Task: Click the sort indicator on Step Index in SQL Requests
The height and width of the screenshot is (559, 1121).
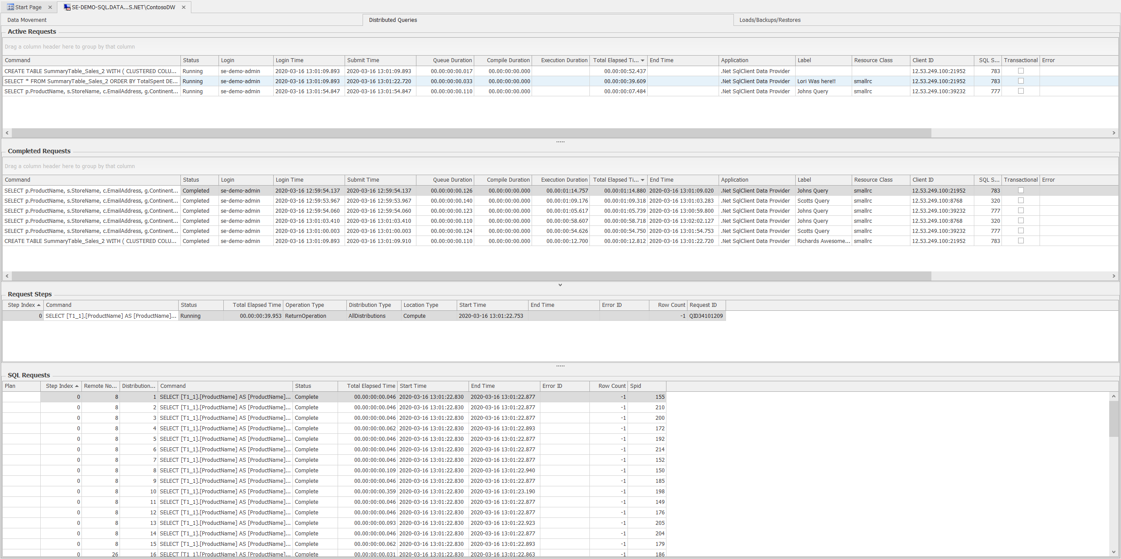Action: click(77, 386)
